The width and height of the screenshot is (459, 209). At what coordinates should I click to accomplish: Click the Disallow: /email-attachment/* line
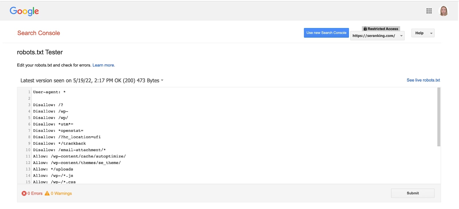(69, 150)
